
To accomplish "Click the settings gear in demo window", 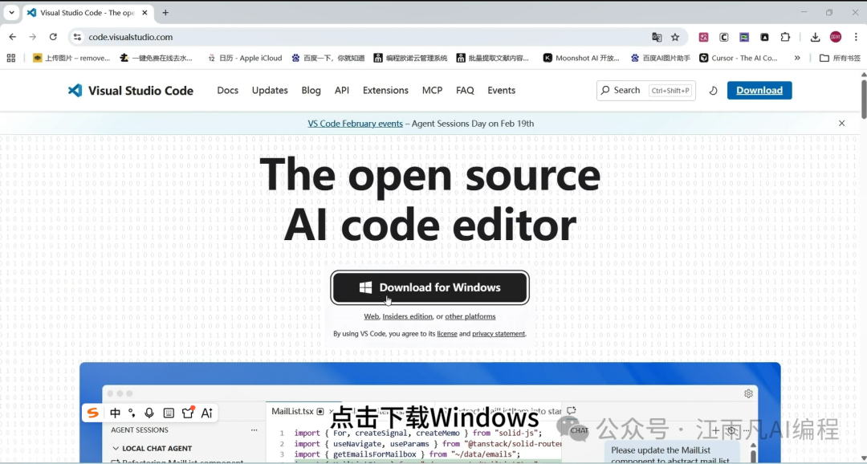I will [x=748, y=393].
